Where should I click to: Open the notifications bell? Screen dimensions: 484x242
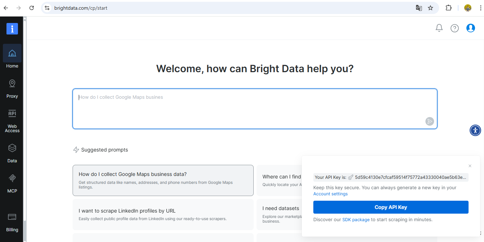tap(439, 28)
